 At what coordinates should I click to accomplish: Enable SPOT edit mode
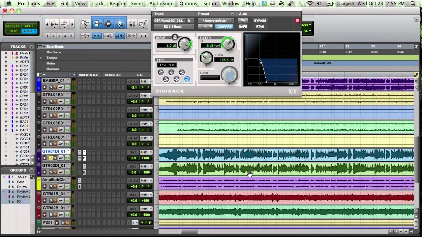[x=29, y=26]
